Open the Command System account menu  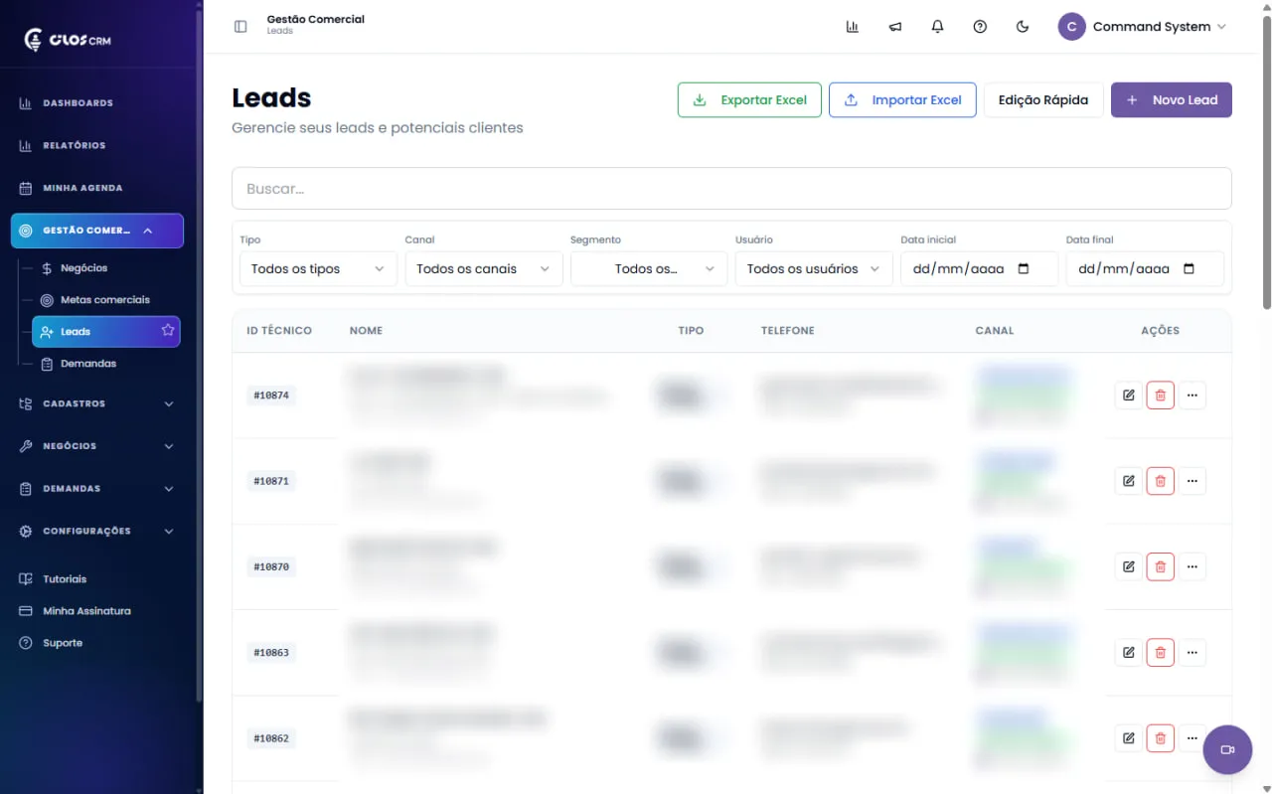point(1143,27)
